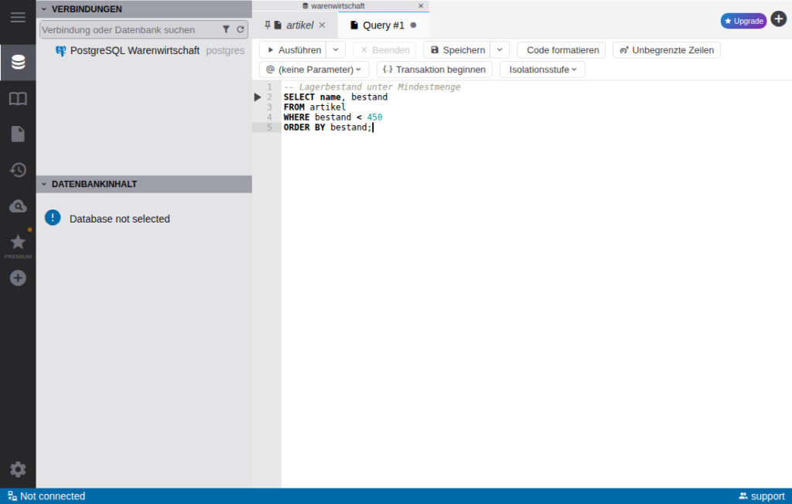The image size is (792, 504).
Task: Refresh the connections list
Action: (x=241, y=29)
